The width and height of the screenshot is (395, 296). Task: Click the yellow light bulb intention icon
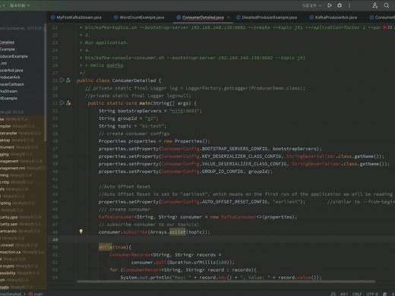coord(81,231)
